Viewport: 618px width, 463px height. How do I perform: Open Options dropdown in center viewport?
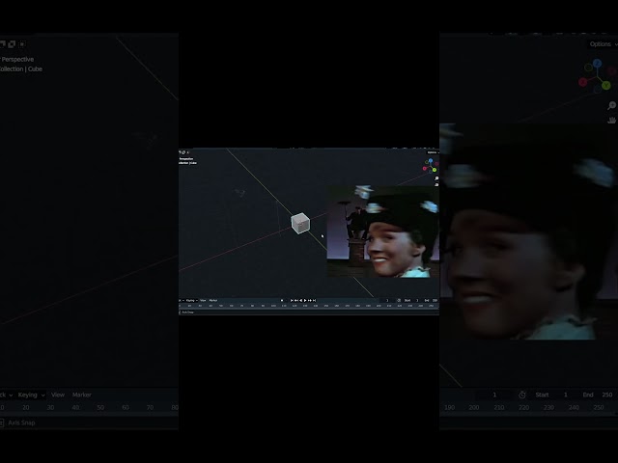pyautogui.click(x=434, y=152)
